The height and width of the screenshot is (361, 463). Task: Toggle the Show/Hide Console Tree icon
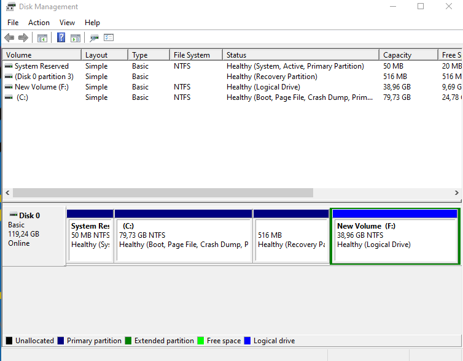42,38
